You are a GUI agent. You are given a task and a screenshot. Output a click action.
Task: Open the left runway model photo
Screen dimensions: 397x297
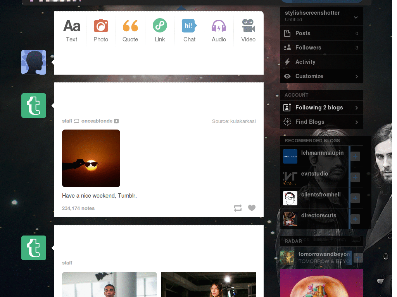[109, 284]
